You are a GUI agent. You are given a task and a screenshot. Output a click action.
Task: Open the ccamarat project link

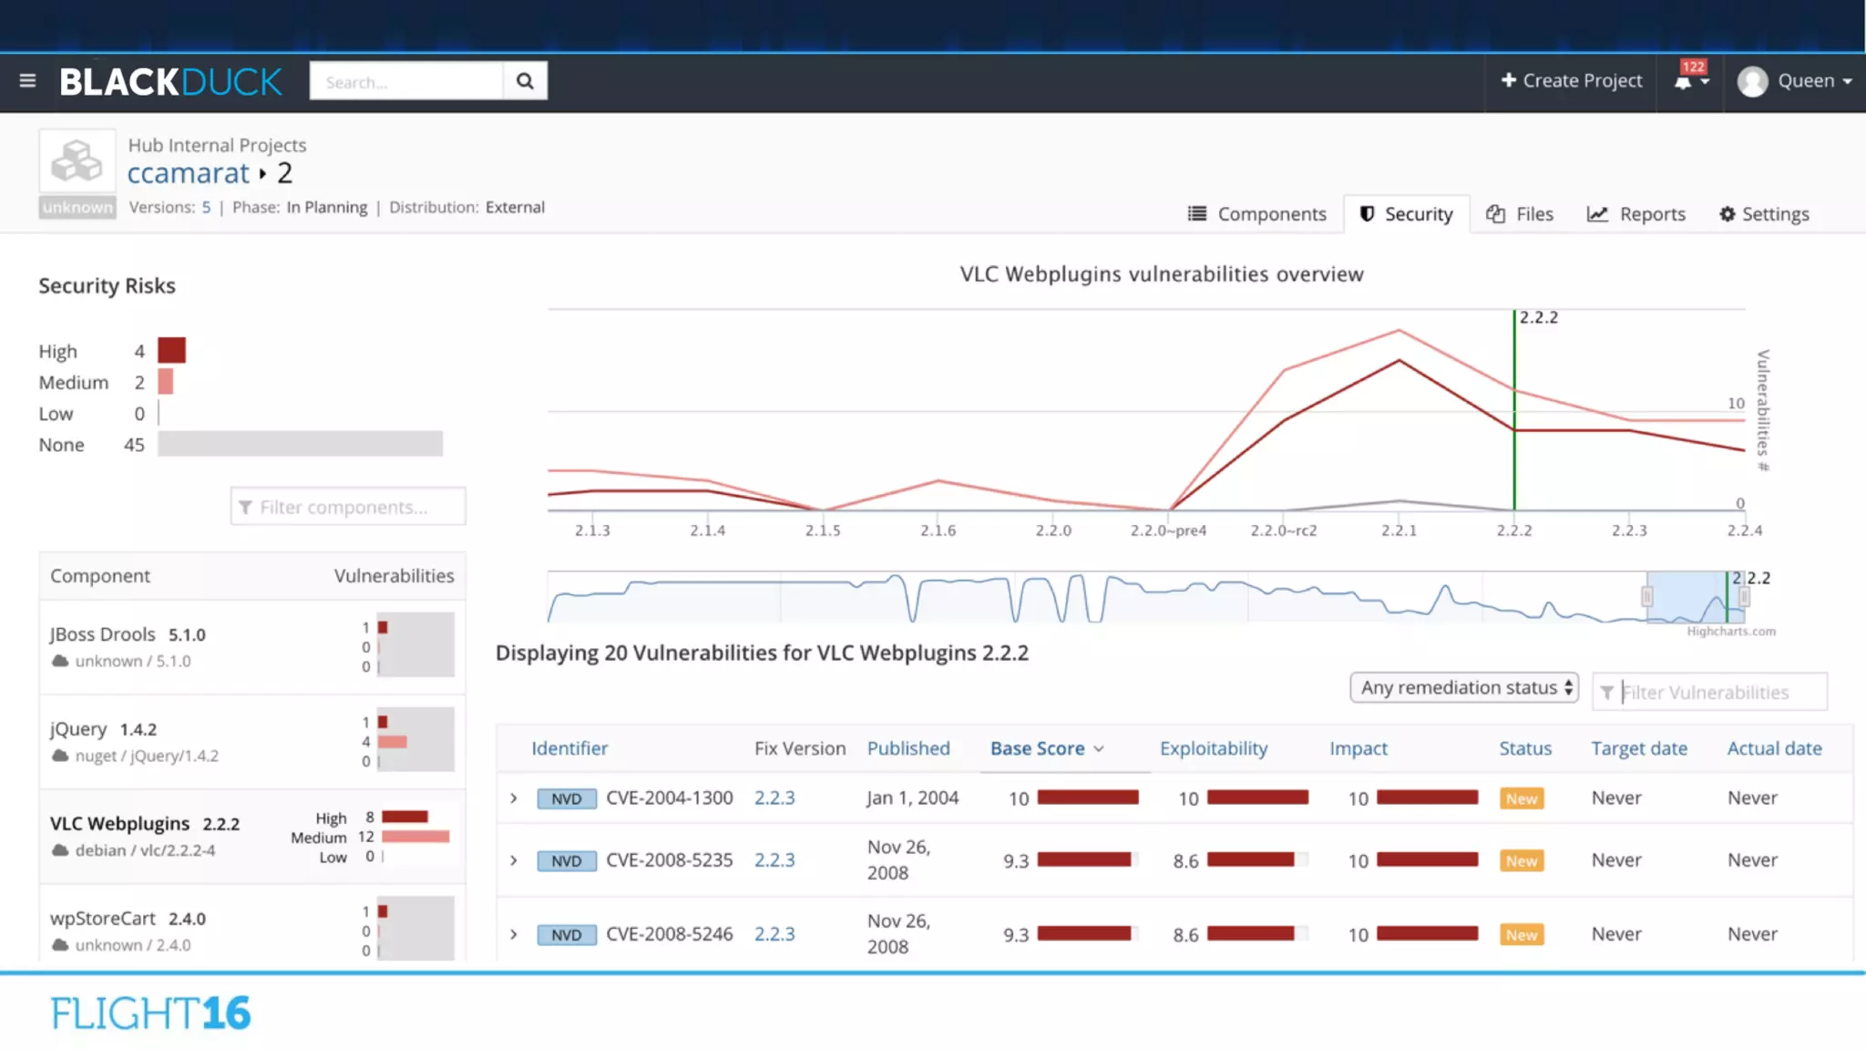188,173
